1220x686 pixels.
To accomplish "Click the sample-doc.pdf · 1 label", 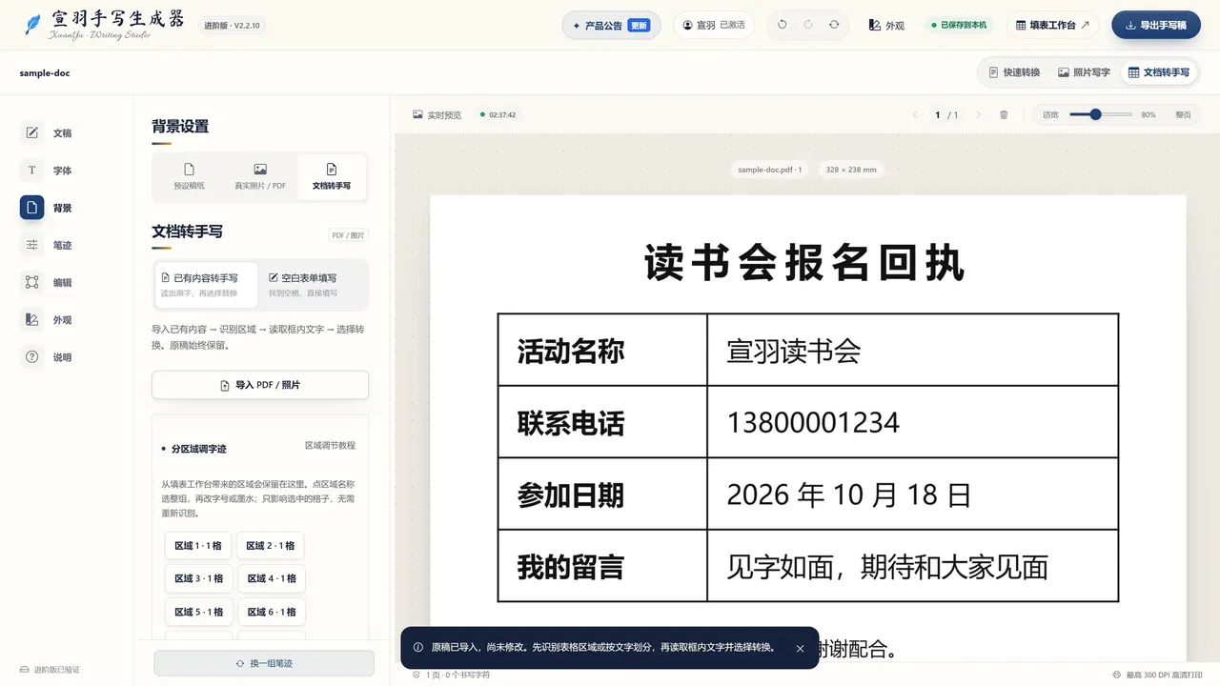I will [x=770, y=170].
